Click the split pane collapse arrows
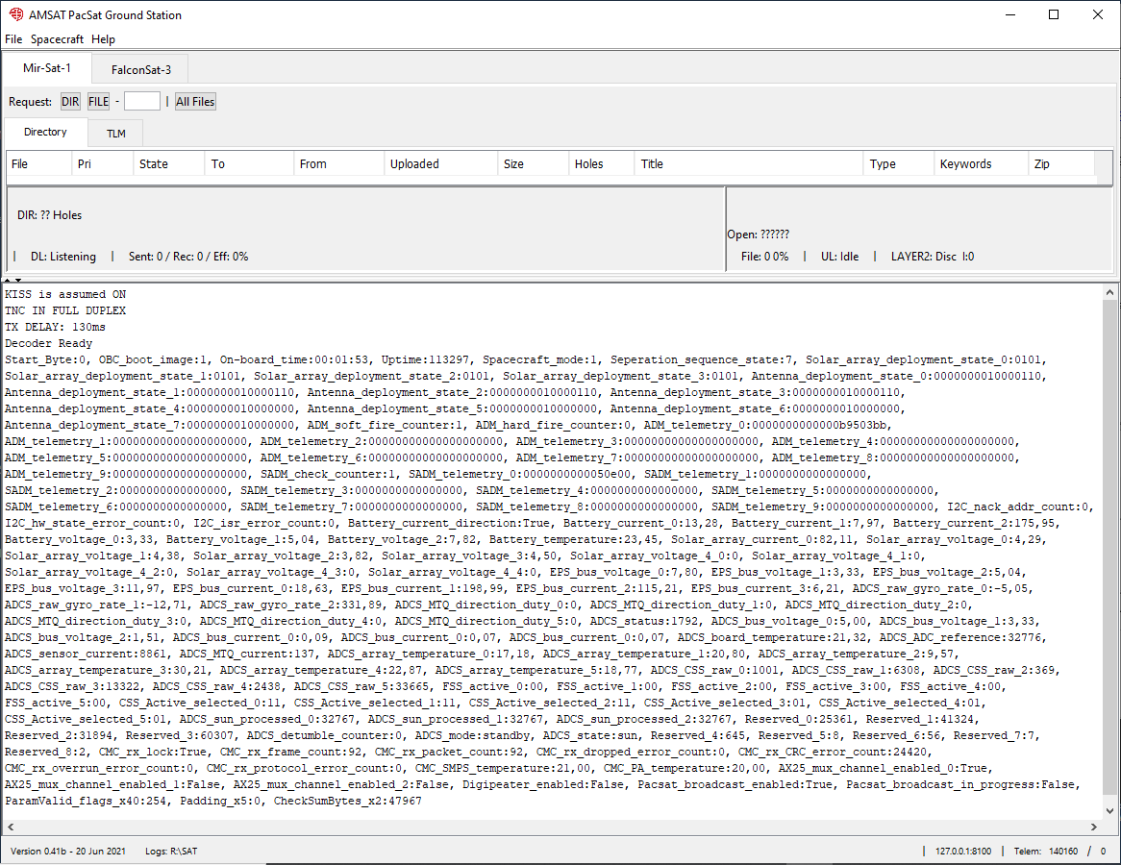This screenshot has height=865, width=1121. pos(12,280)
